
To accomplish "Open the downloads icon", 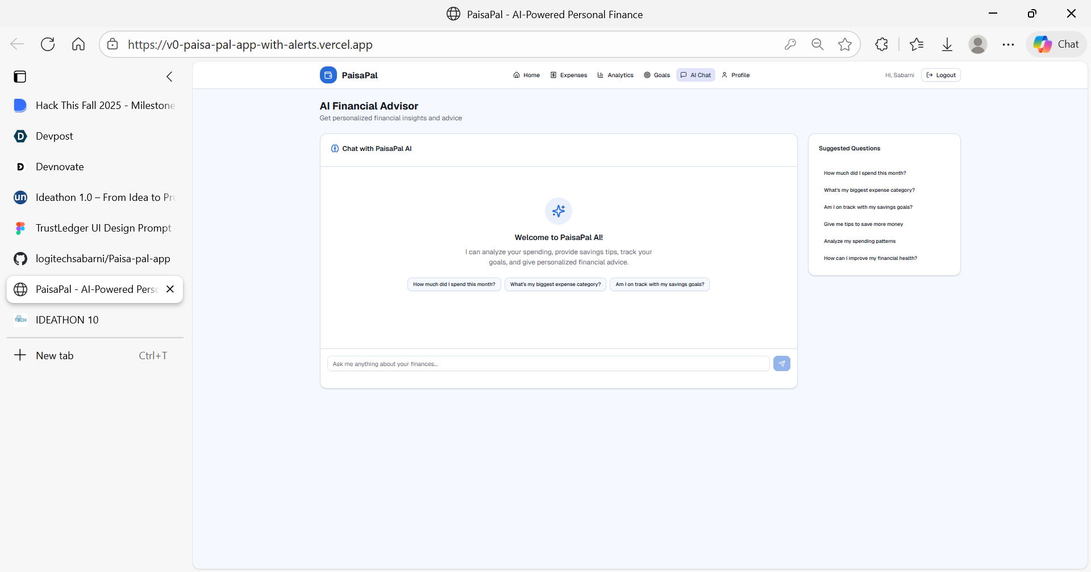I will 947,44.
